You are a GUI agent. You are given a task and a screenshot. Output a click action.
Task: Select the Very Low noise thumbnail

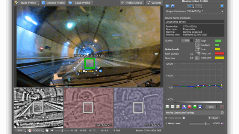(198, 54)
